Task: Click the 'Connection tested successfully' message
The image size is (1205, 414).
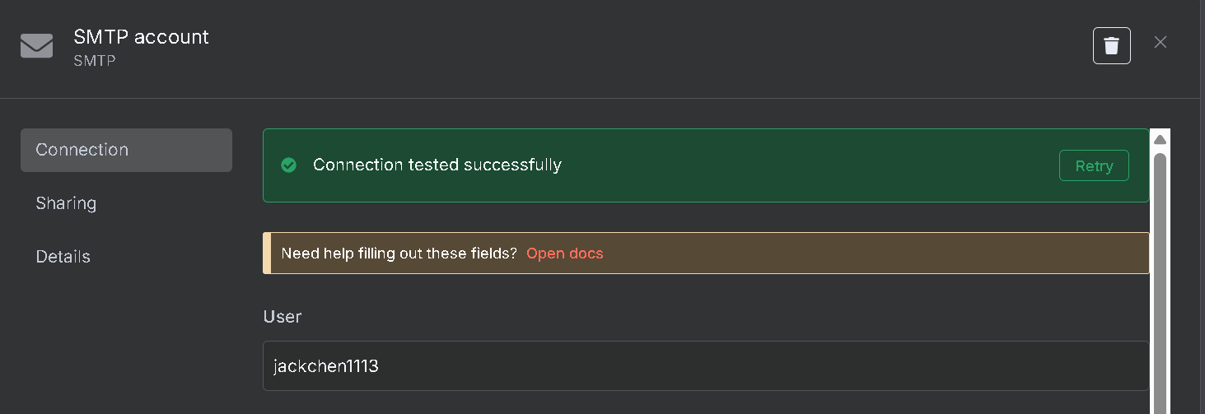Action: pyautogui.click(x=437, y=165)
